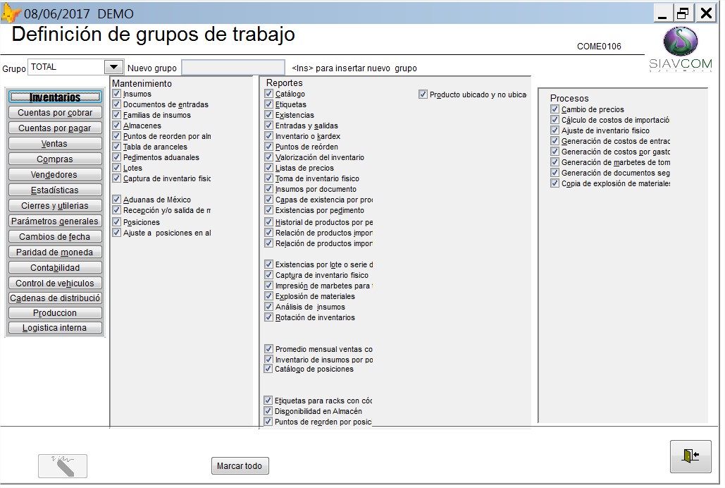Toggle Etiquetas para racks checkbox
This screenshot has width=725, height=488.
coord(268,401)
